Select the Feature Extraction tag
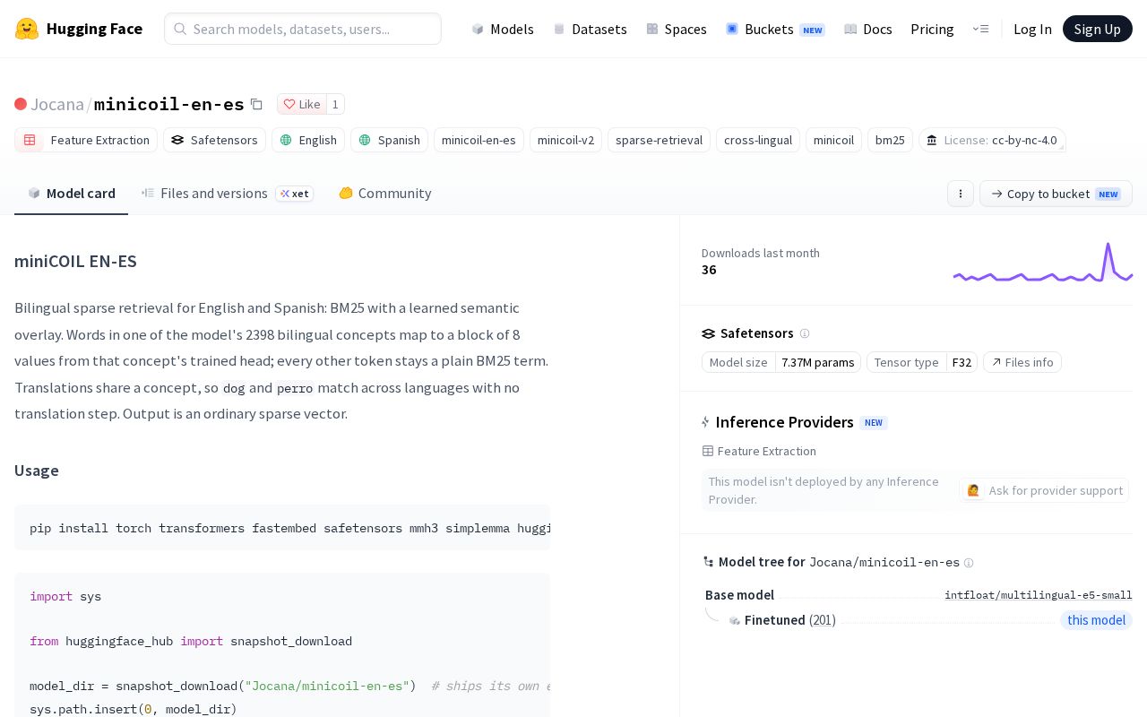This screenshot has width=1147, height=717. point(86,140)
